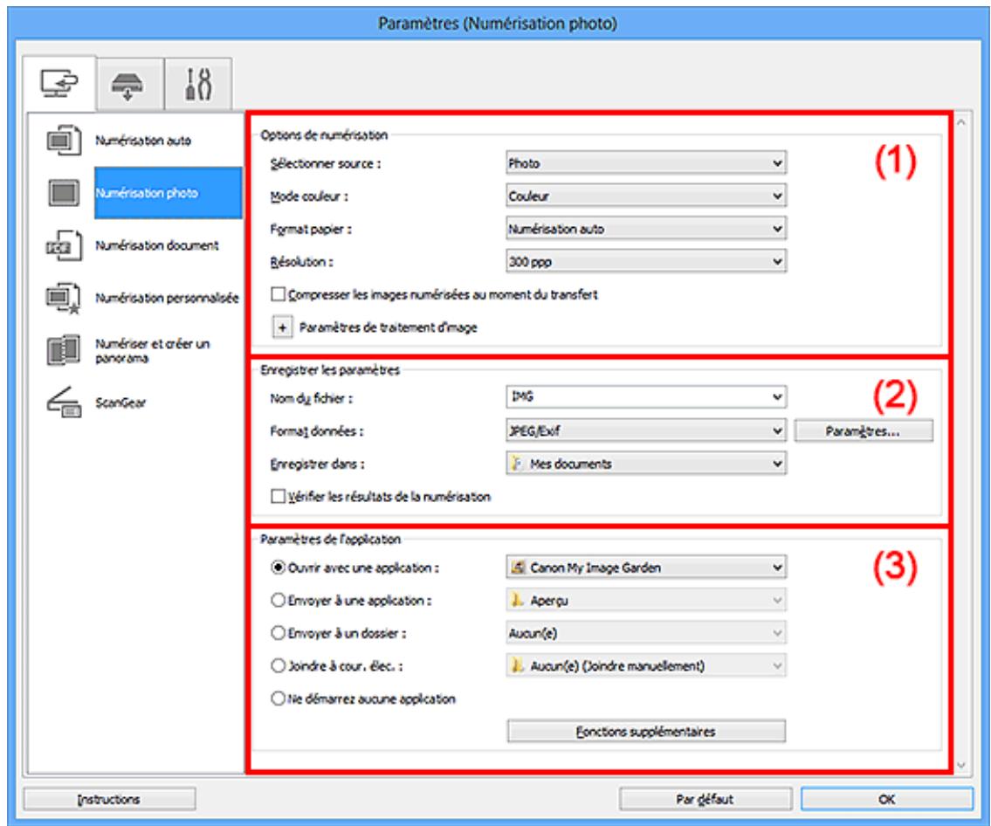The image size is (991, 826).
Task: Expand Paramètres de traitement d'image
Action: (283, 327)
